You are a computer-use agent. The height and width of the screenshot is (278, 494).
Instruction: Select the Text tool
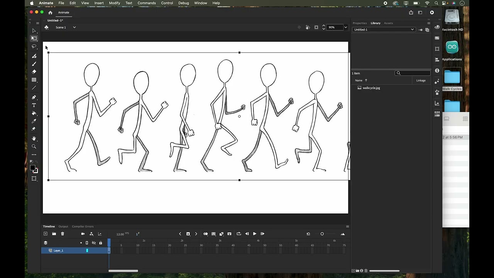(x=34, y=105)
